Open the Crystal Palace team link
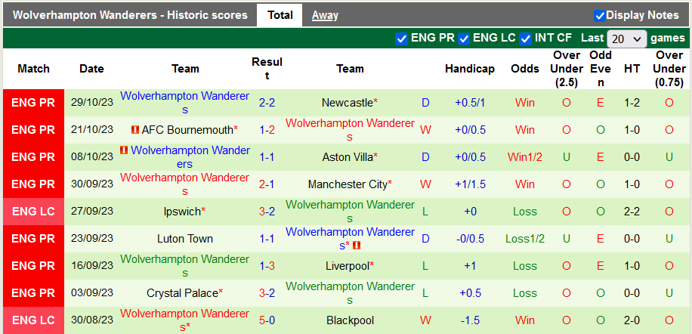The image size is (692, 334). 182,293
